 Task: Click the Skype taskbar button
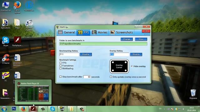[x=52, y=109]
